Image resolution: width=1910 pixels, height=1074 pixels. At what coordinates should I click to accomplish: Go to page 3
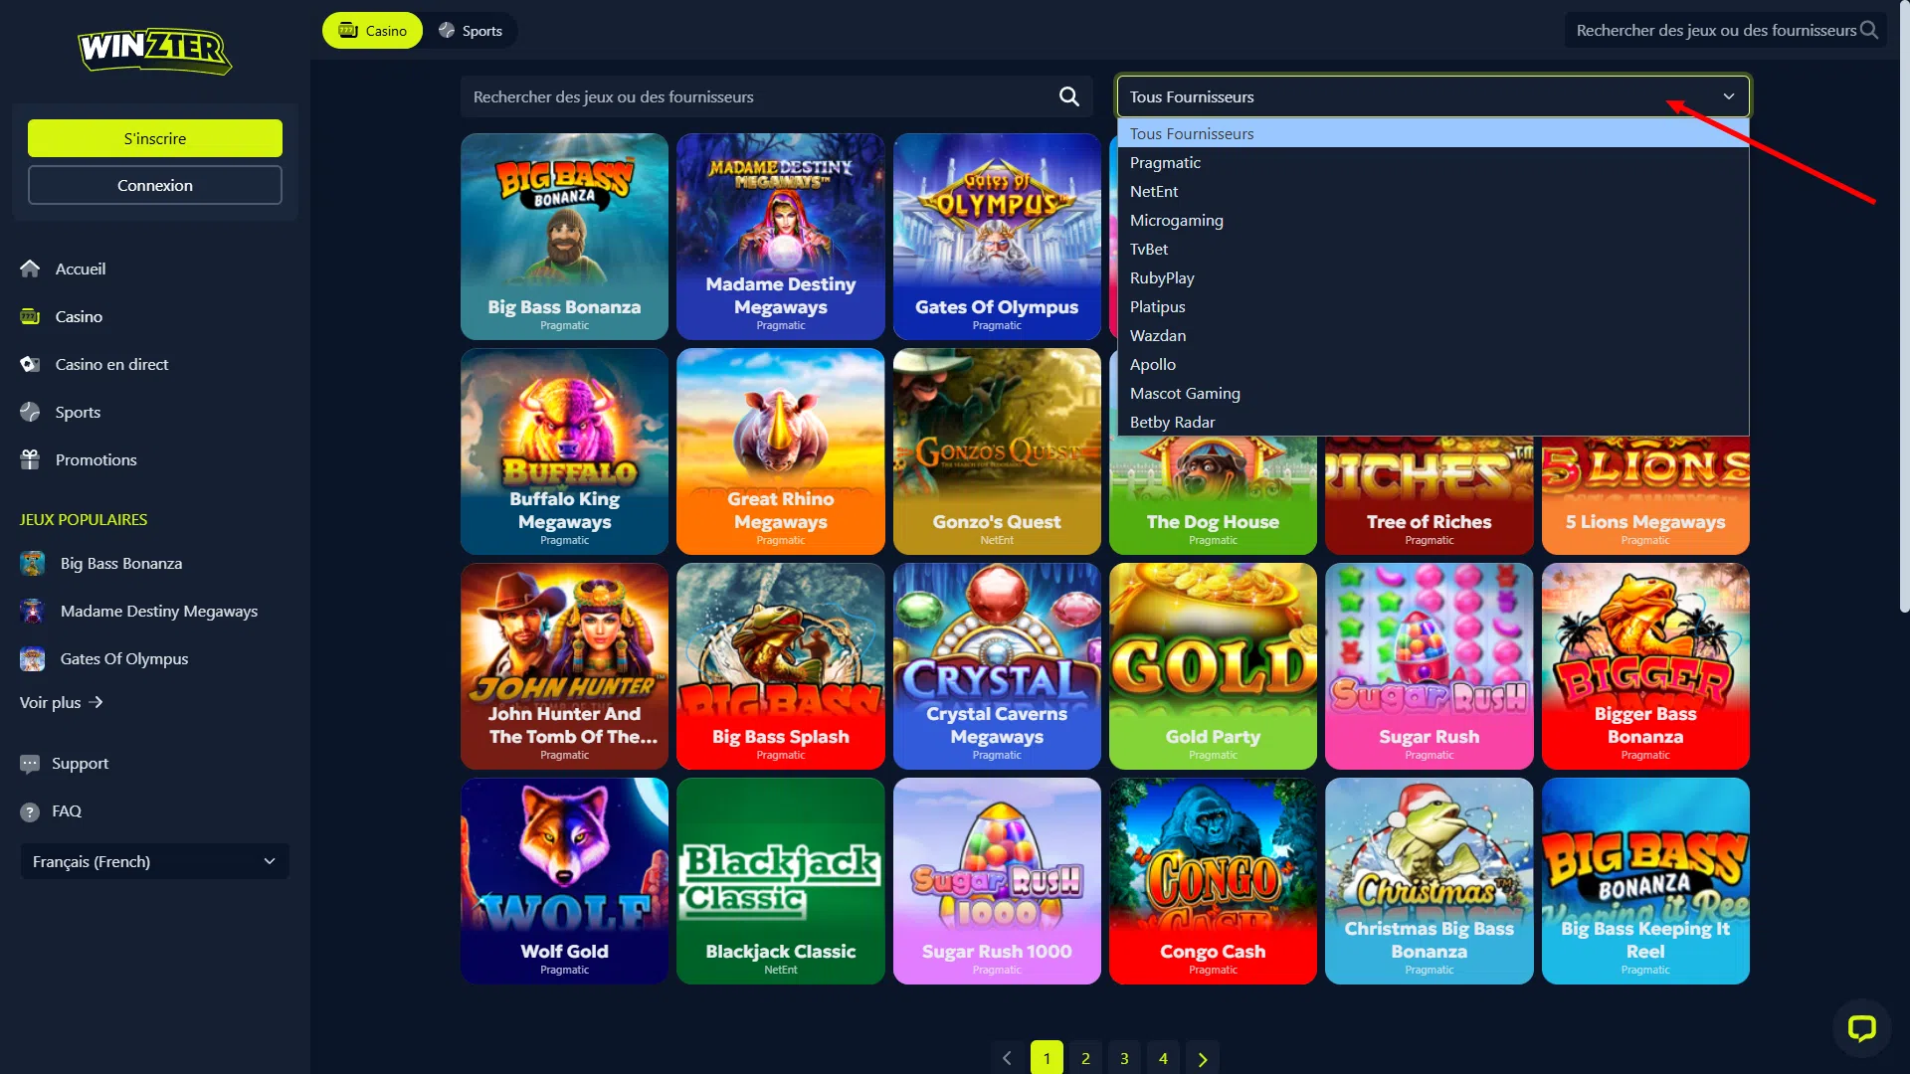1124,1058
